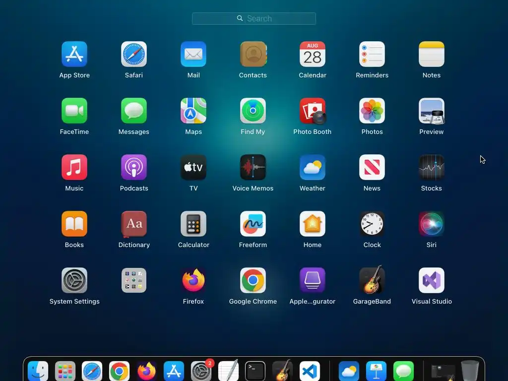The width and height of the screenshot is (508, 381).
Task: Click the Launchpad Search field
Action: pos(254,18)
